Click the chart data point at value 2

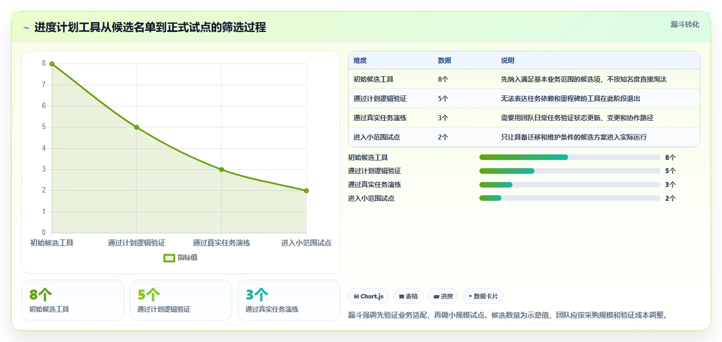click(306, 191)
